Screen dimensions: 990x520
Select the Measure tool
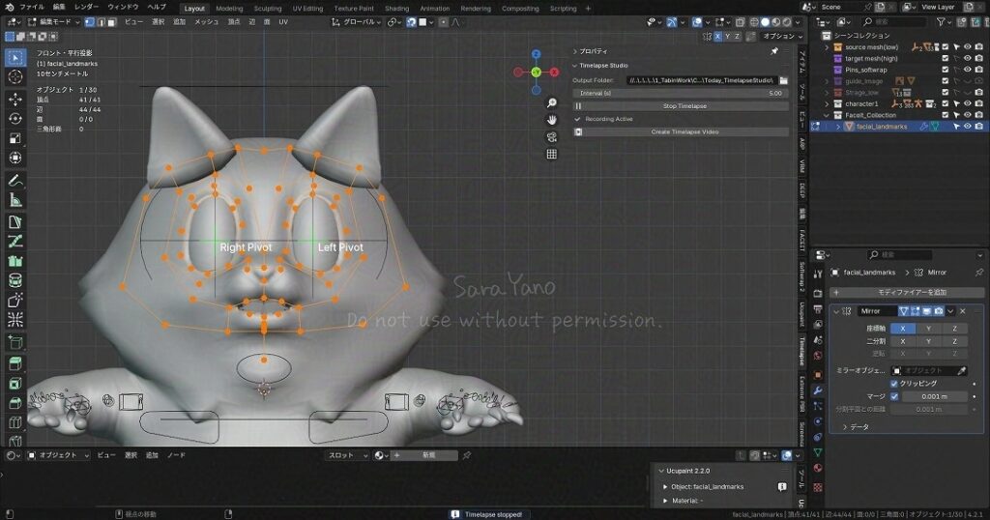tap(15, 200)
